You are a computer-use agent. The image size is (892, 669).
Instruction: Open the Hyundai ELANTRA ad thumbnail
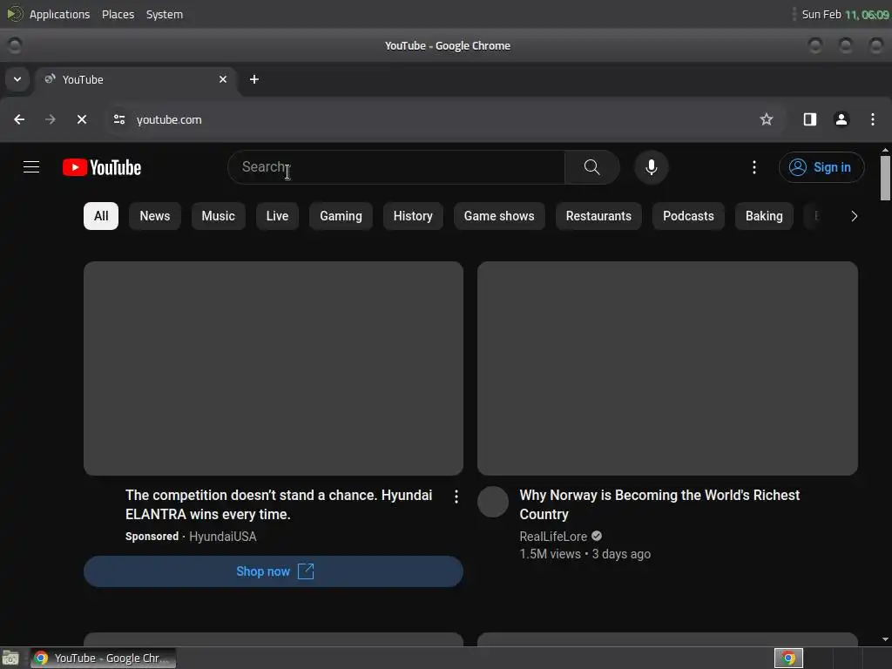tap(274, 368)
